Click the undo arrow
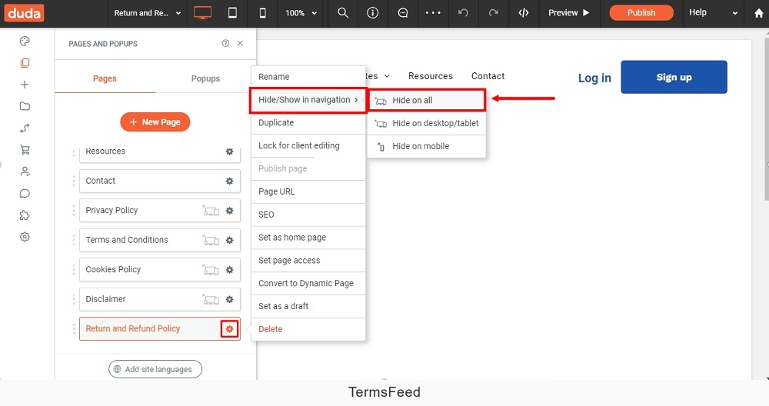 click(463, 13)
